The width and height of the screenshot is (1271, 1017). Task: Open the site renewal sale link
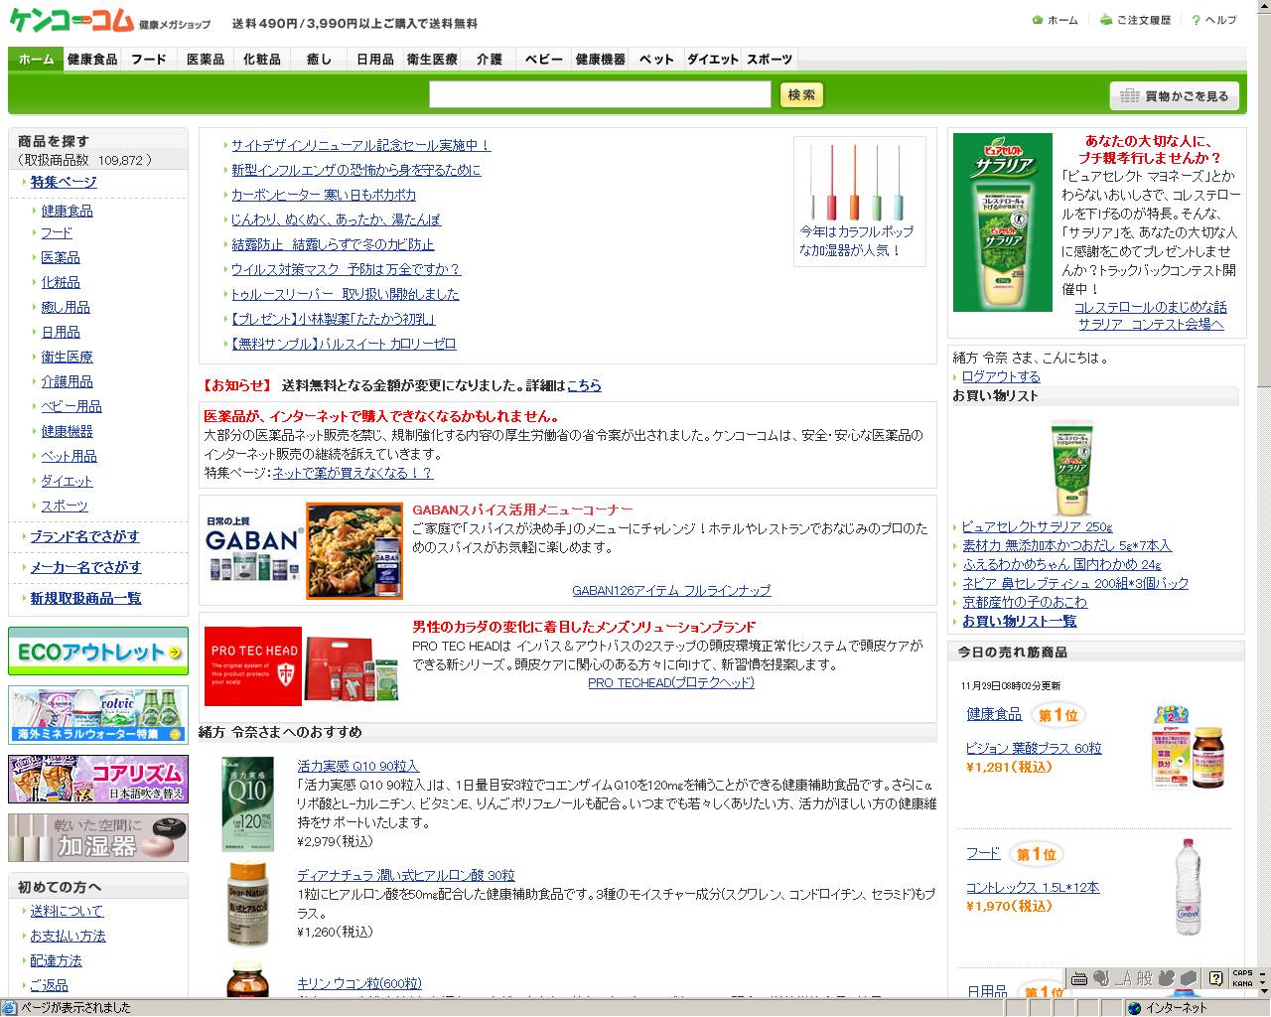pyautogui.click(x=360, y=145)
